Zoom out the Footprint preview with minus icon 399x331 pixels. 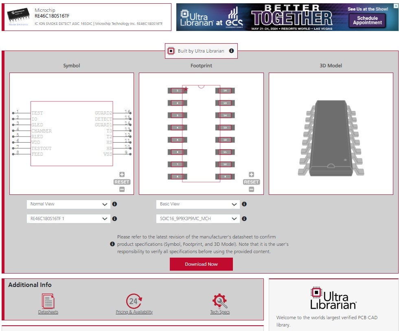252,189
